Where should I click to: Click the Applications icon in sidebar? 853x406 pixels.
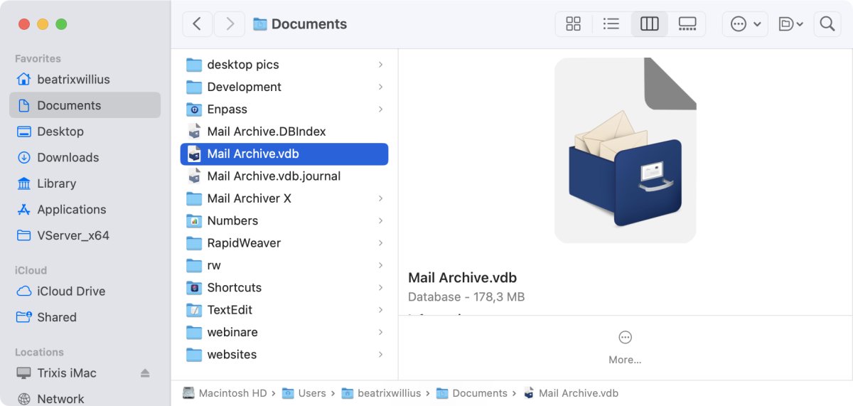click(24, 209)
